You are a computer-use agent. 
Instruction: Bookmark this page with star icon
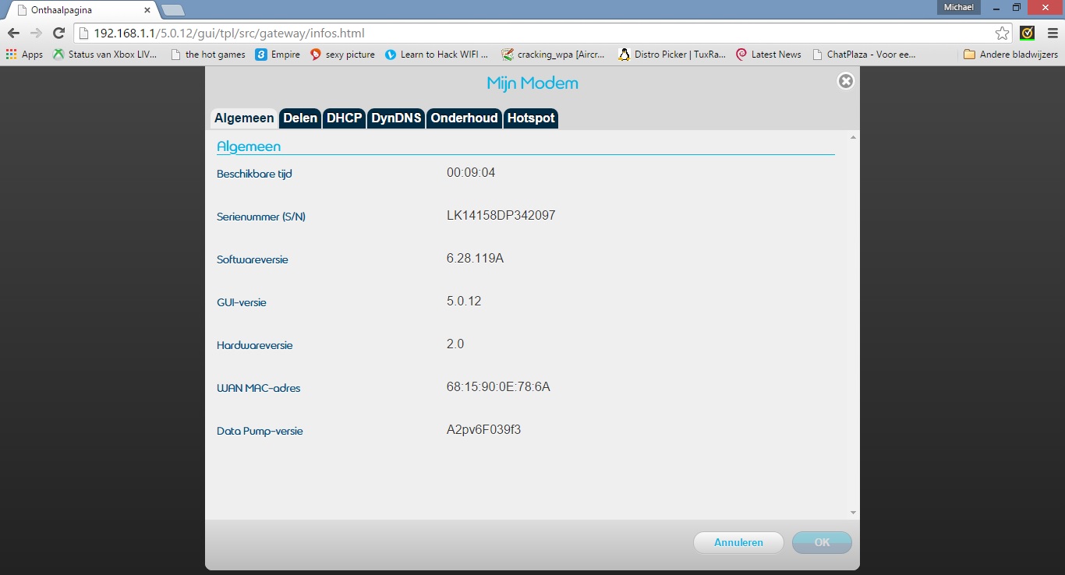click(1002, 34)
